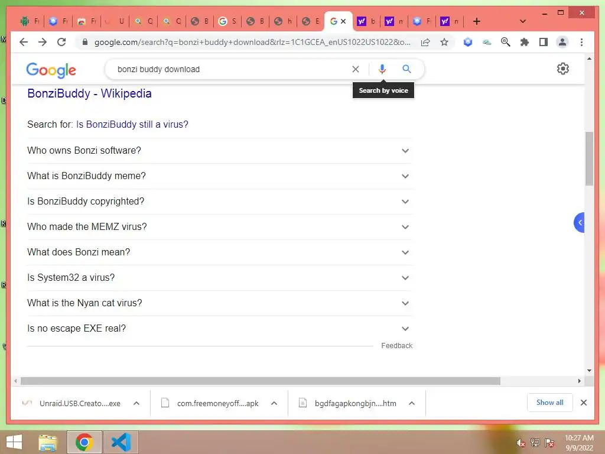
Task: Open BonziBuddy - Wikipedia result
Action: 90,93
